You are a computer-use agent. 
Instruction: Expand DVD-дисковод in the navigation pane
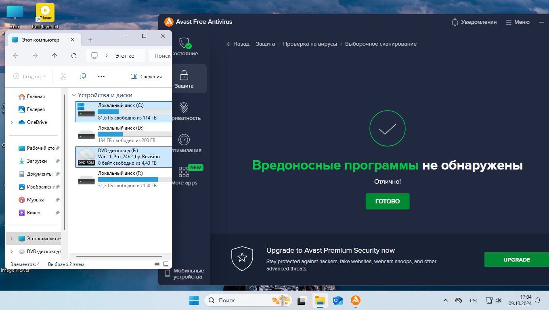11,251
